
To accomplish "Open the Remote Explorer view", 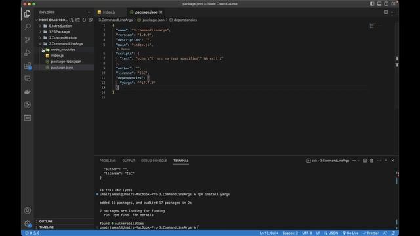I will pos(28,79).
